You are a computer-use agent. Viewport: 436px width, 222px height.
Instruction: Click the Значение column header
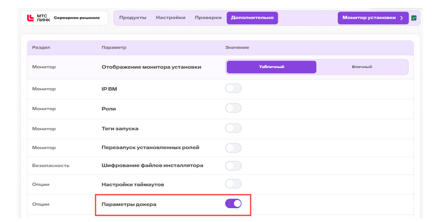point(237,48)
